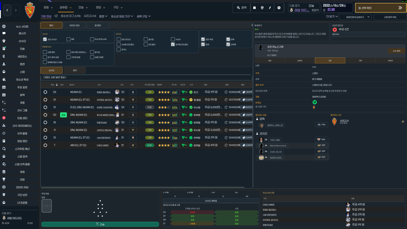
Task: Click the 팀 선택 확인 continue button
Action: coord(381,8)
